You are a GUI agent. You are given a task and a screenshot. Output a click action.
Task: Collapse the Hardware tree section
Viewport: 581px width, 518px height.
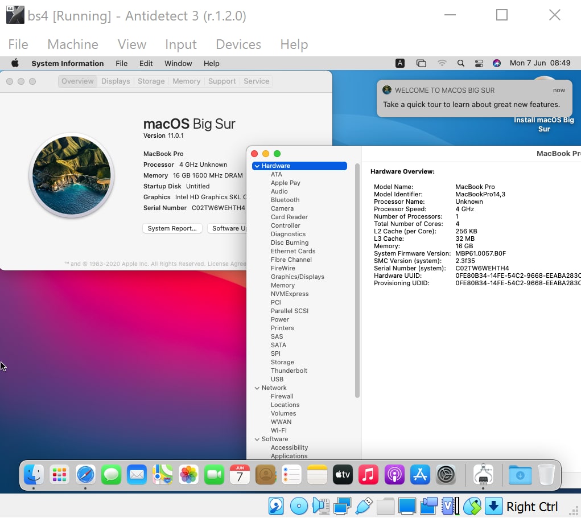257,166
